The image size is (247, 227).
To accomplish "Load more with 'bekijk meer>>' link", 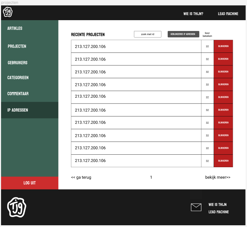I will 217,177.
